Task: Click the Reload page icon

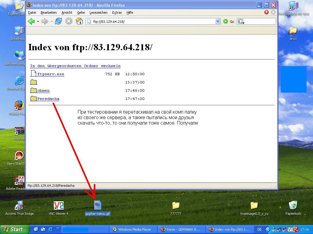Action: pos(58,21)
